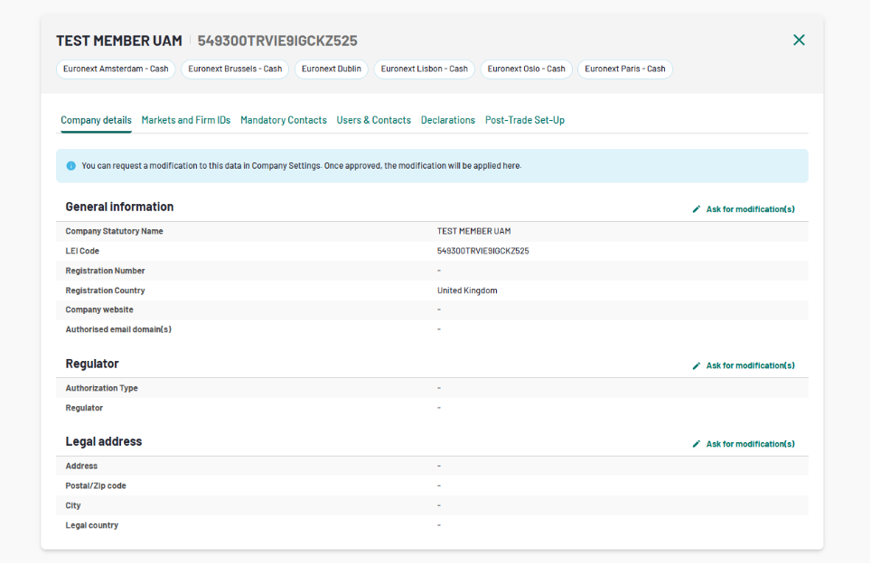This screenshot has width=871, height=563.
Task: Click the Regulator row label
Action: [84, 408]
